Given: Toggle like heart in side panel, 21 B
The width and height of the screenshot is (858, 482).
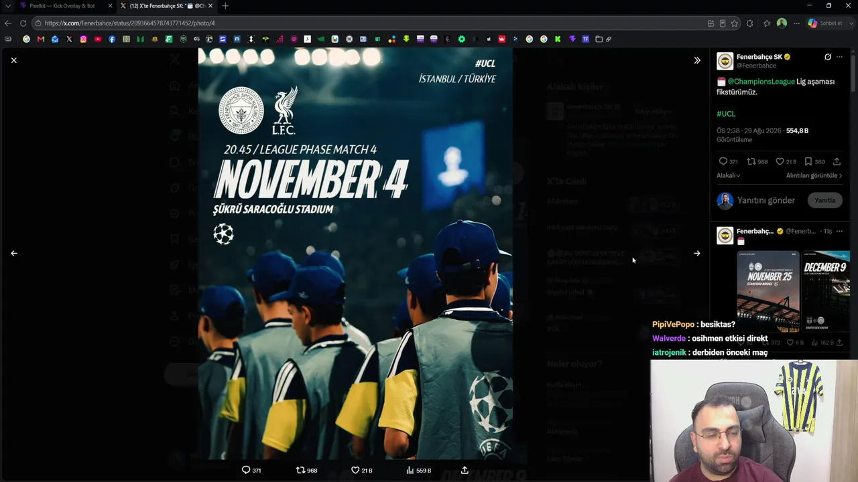Looking at the screenshot, I should (780, 161).
